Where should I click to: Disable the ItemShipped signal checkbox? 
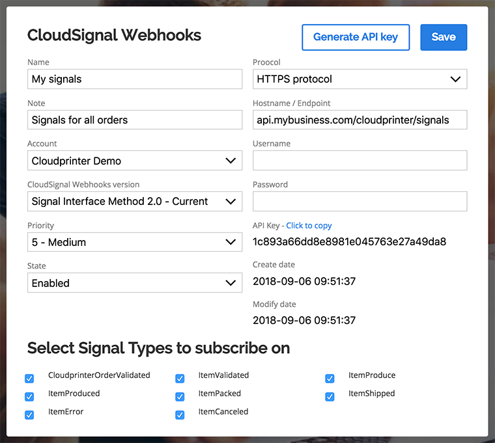330,397
